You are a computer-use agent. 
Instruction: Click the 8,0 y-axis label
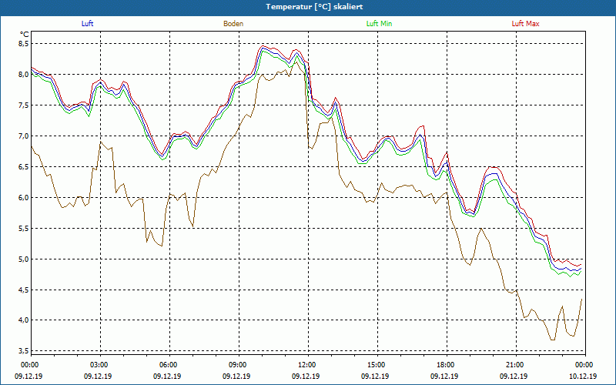pyautogui.click(x=24, y=74)
